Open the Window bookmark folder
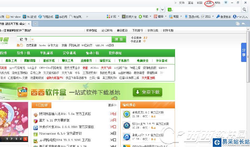This screenshot has height=147, width=250. coord(13,17)
